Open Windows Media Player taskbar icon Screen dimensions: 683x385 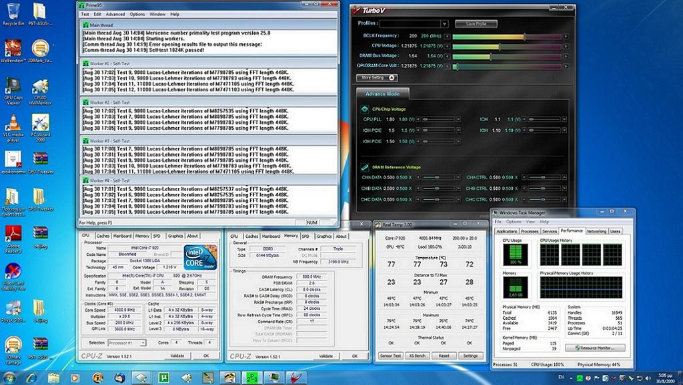tap(75, 377)
